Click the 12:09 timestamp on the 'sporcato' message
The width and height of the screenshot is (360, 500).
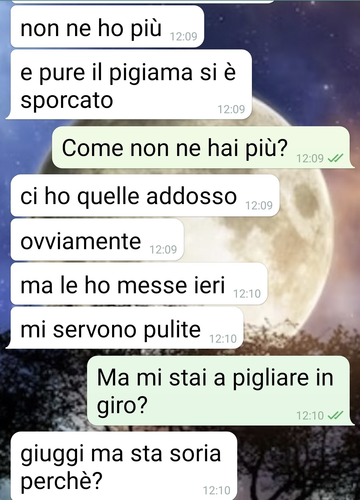(x=231, y=109)
